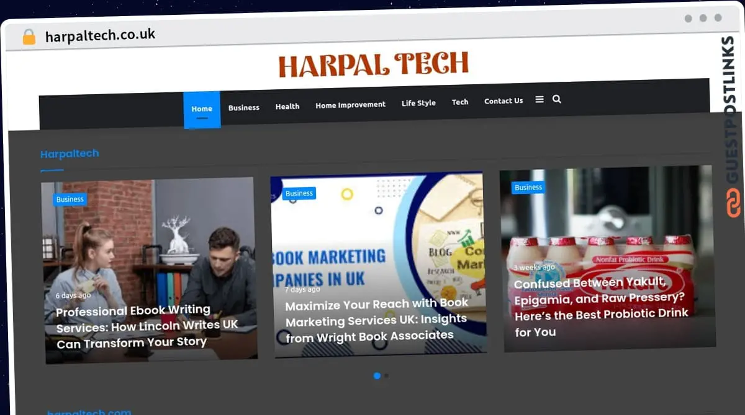Screen dimensions: 745x415
Task: Open Confused Between Yakult, Epigamia article
Action: pos(601,307)
